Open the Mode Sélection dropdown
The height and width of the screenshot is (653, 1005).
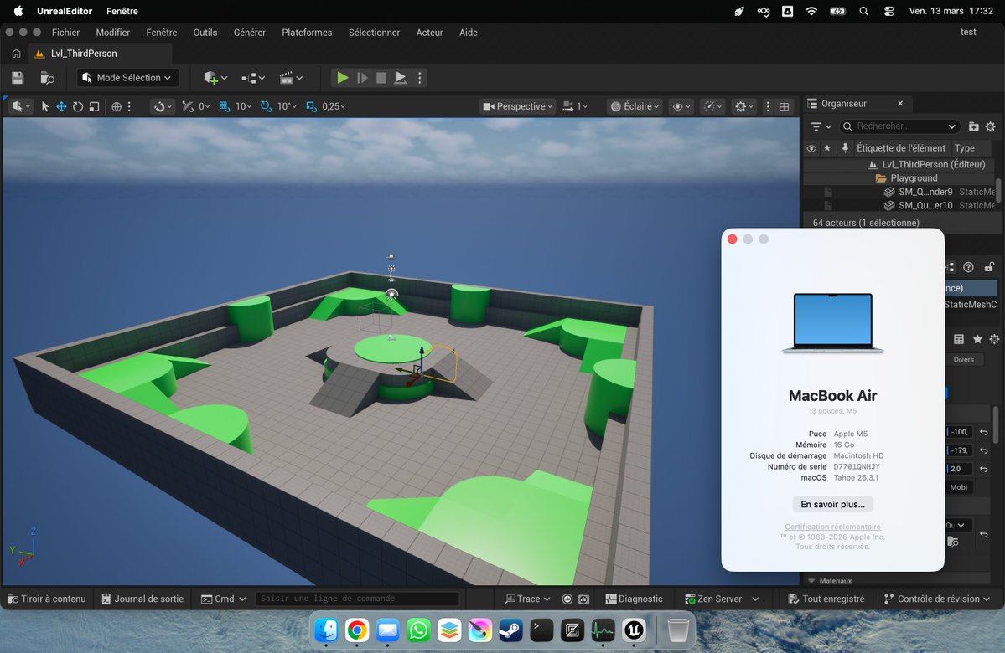(128, 78)
